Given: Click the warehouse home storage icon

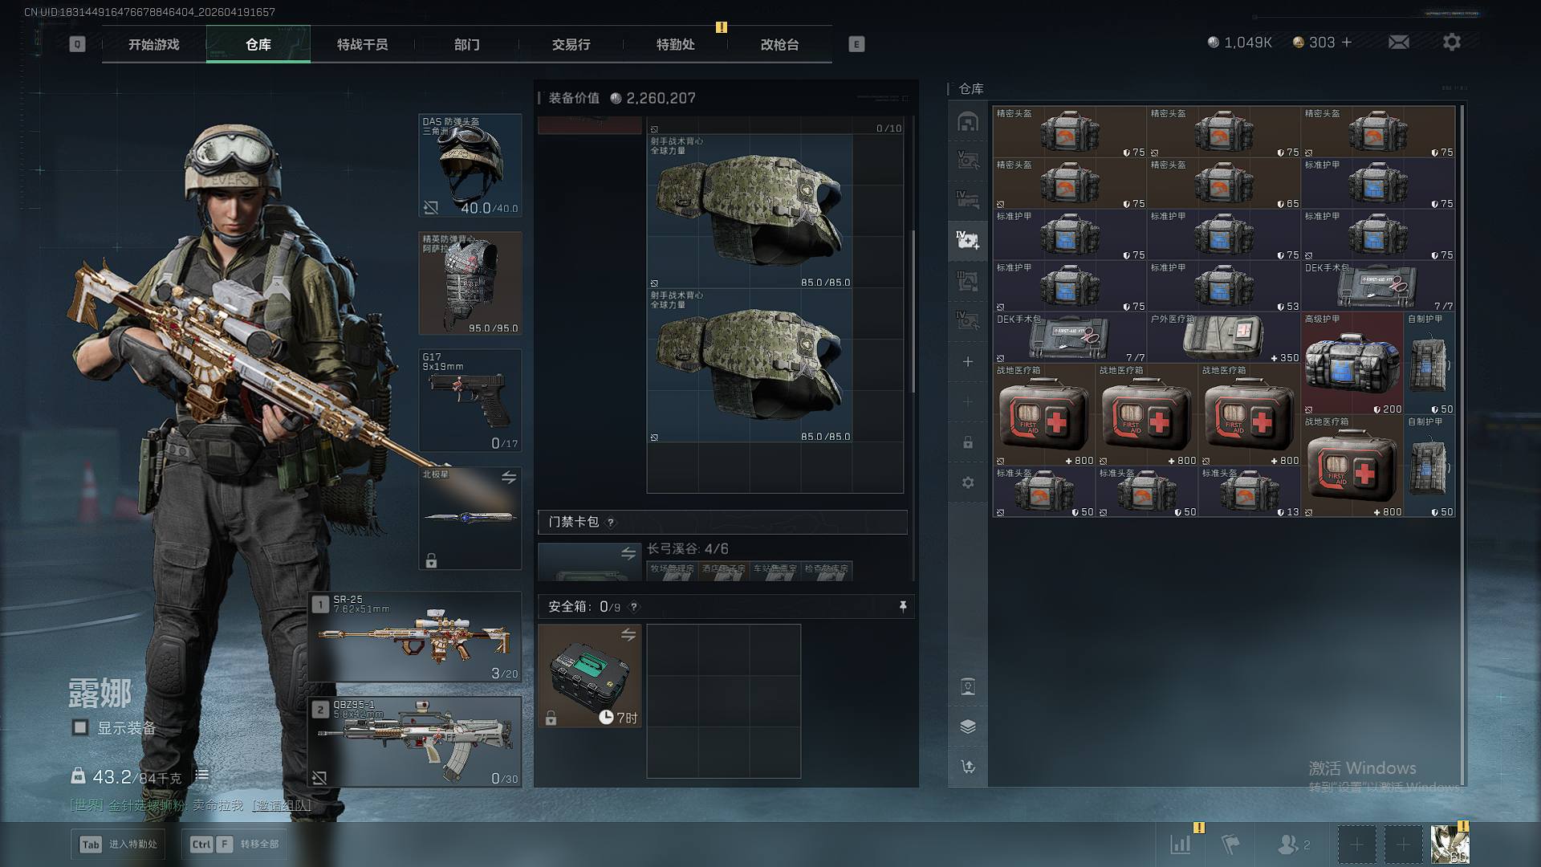Looking at the screenshot, I should 968,122.
